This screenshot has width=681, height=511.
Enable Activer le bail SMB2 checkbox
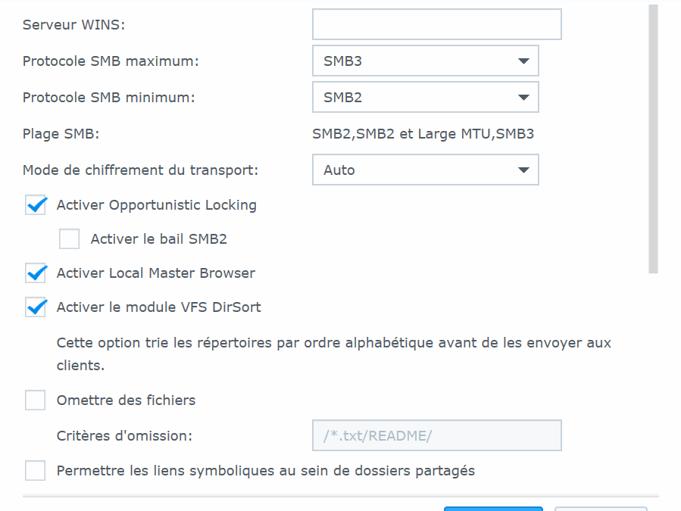[x=70, y=238]
